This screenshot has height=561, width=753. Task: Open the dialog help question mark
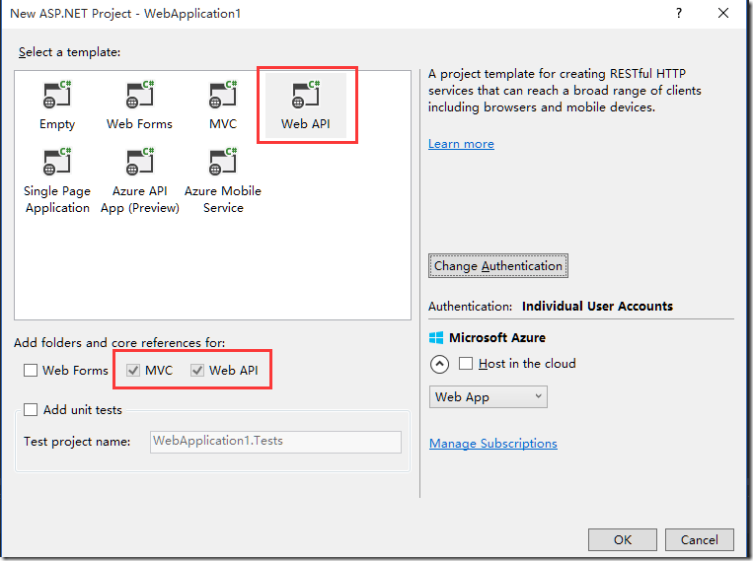679,13
